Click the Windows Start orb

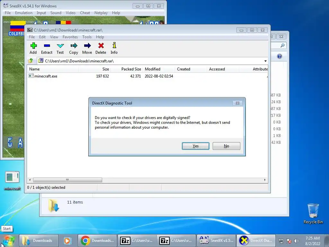pyautogui.click(x=8, y=241)
